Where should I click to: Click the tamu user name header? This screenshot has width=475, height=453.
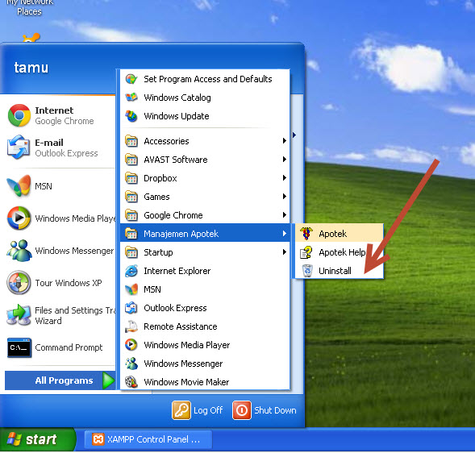(x=31, y=67)
